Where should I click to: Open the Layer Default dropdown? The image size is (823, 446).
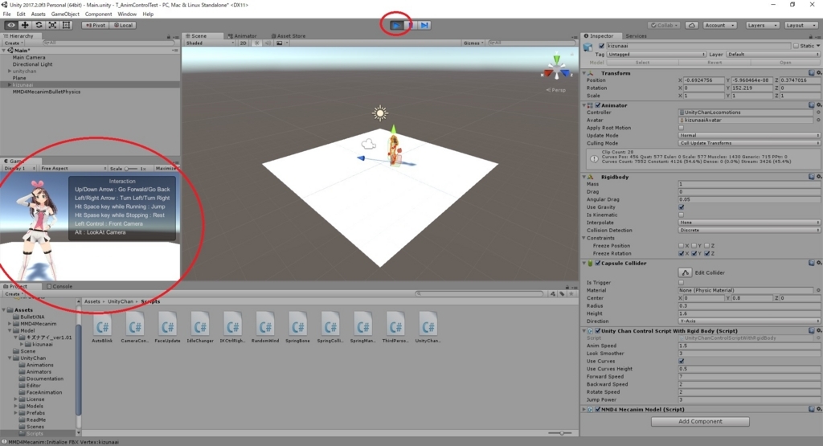(772, 54)
